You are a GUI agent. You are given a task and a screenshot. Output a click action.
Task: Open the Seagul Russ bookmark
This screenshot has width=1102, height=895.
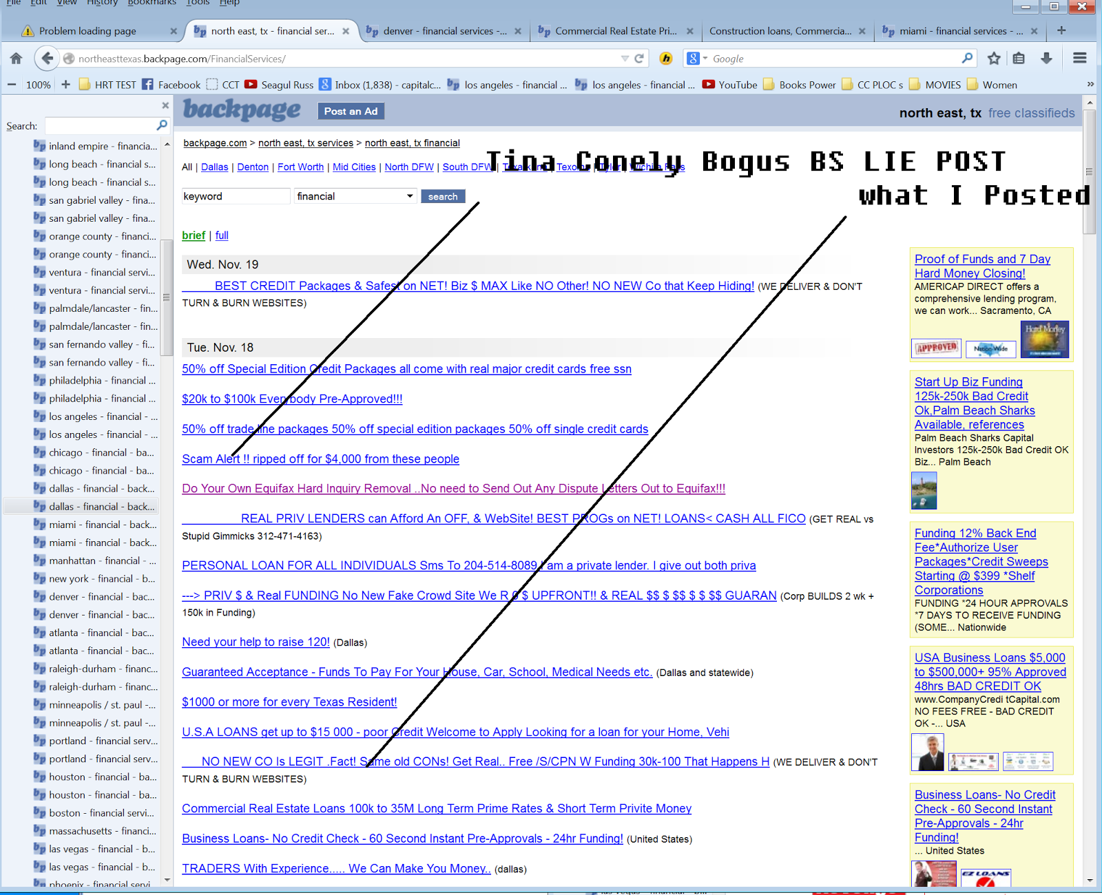click(x=279, y=85)
